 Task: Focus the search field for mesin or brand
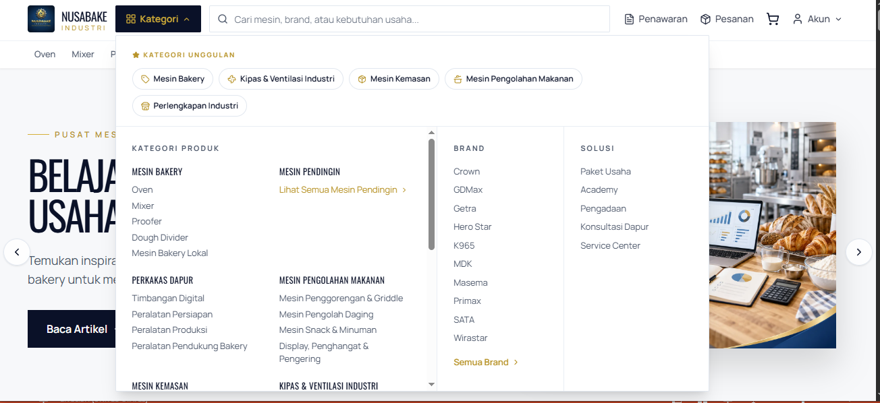(x=410, y=19)
